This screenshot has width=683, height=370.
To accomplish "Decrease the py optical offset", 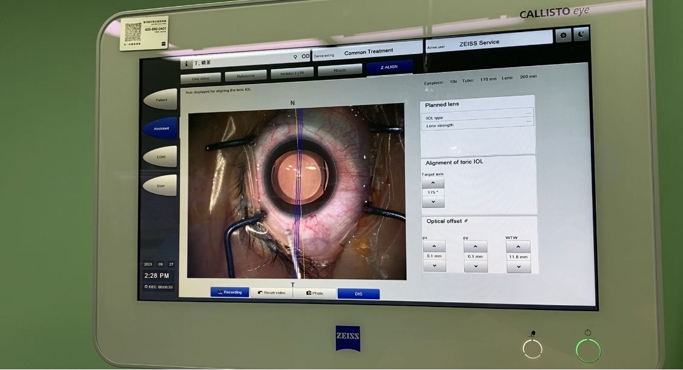I will [x=476, y=266].
